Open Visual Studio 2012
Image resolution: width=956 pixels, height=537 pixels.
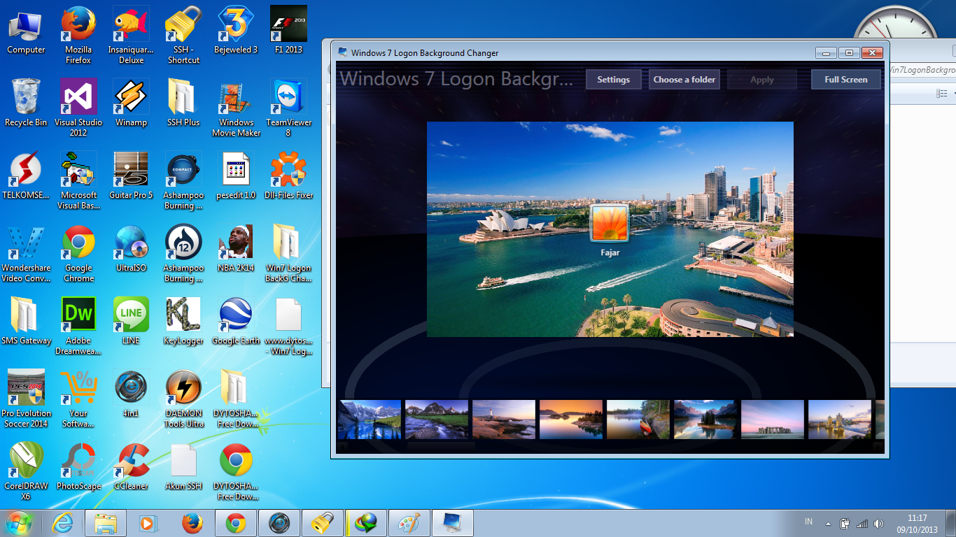(x=78, y=96)
